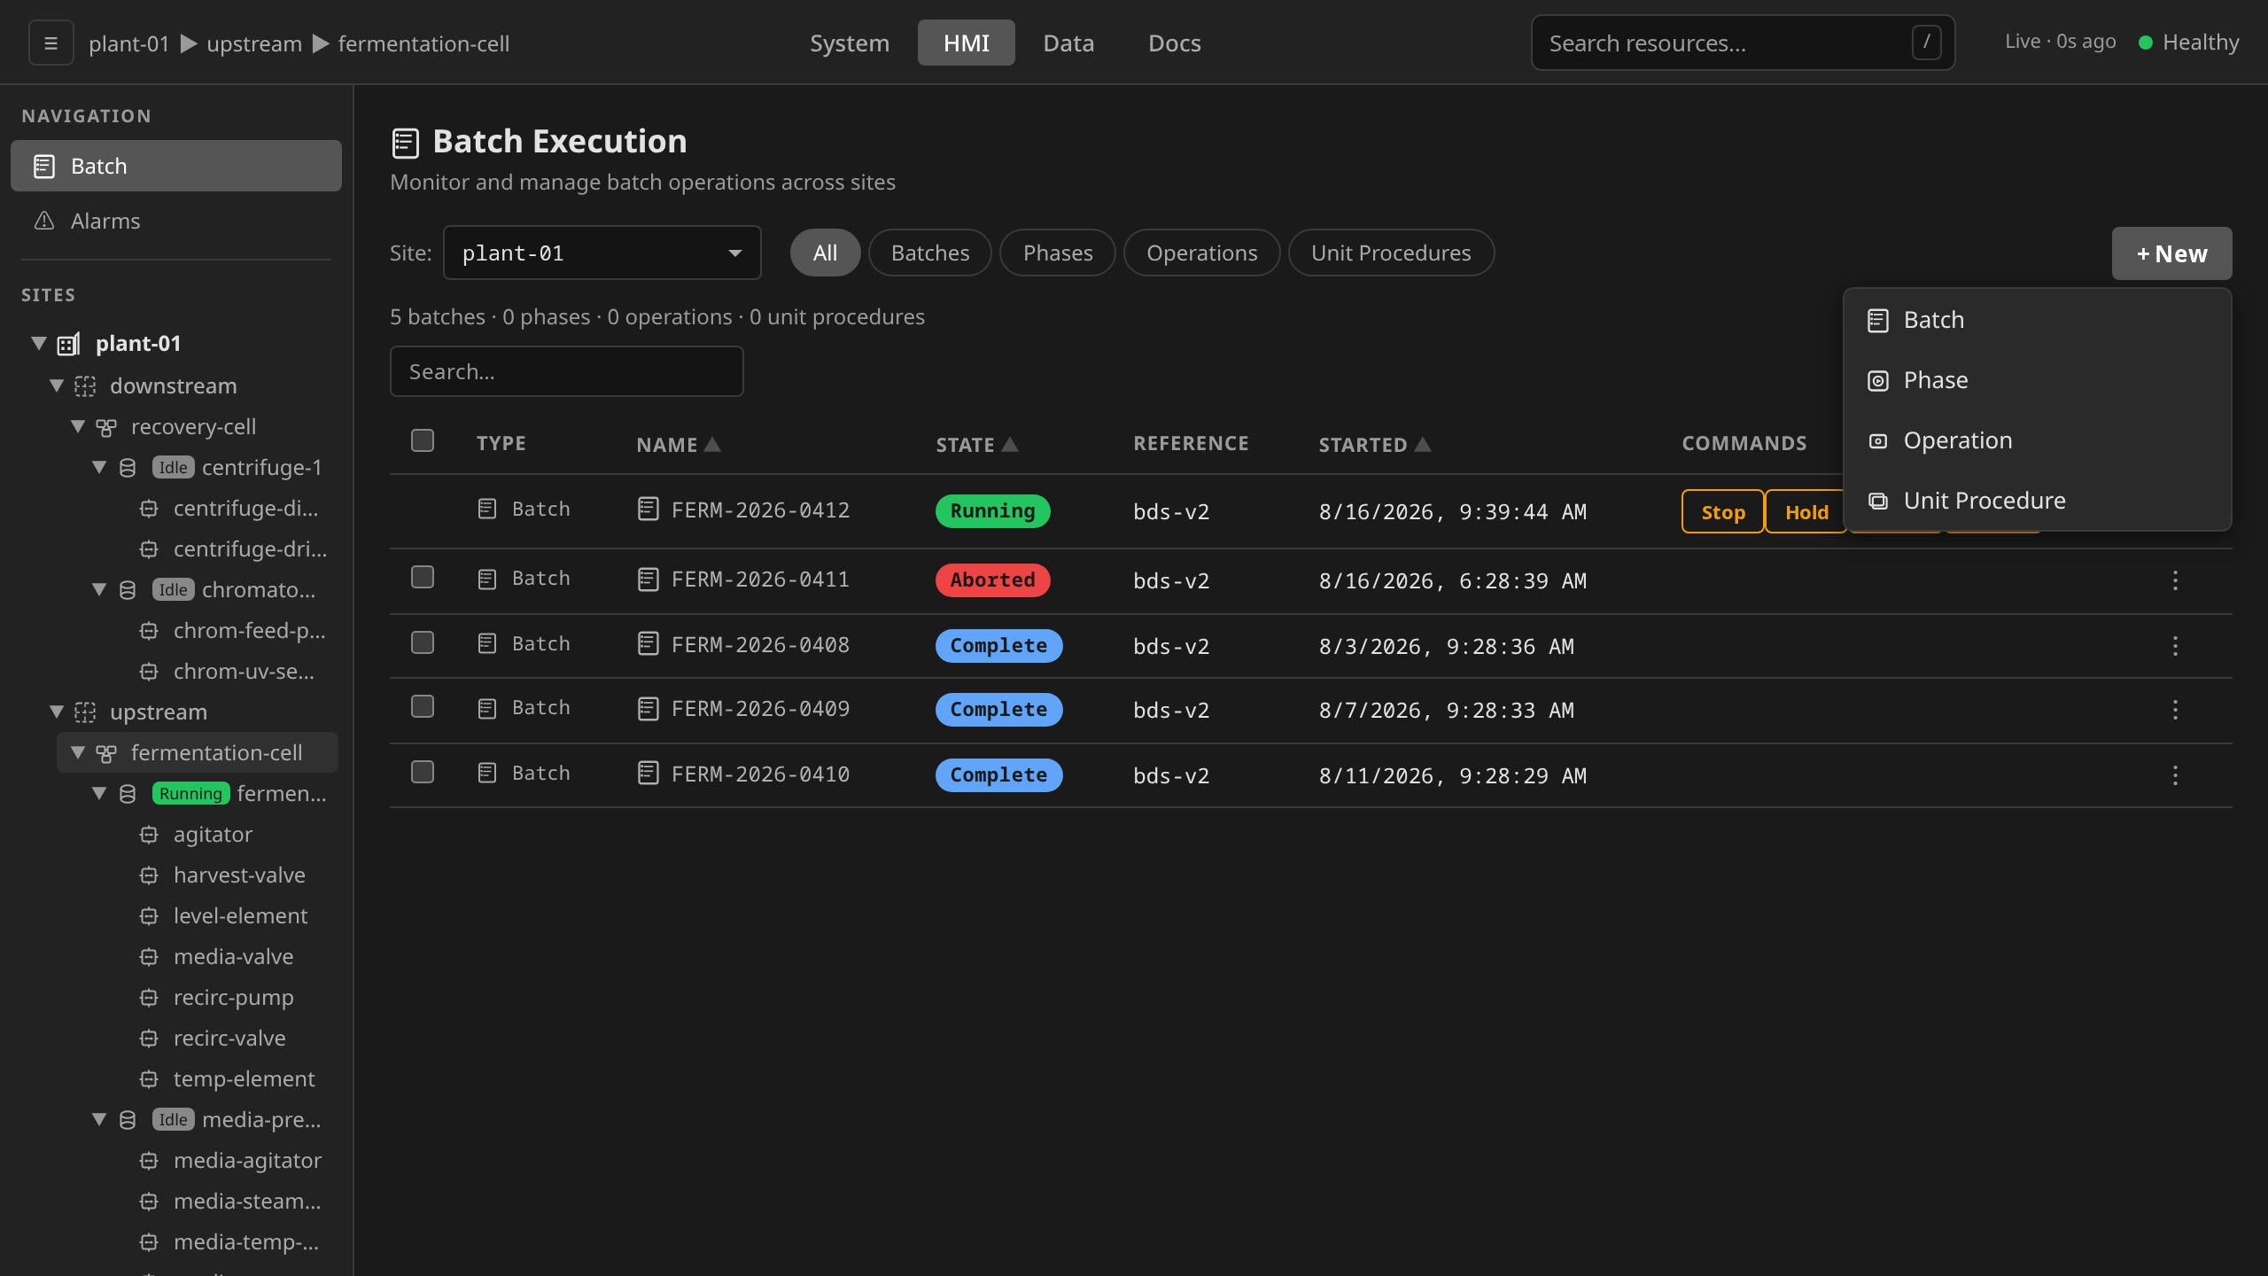This screenshot has width=2268, height=1276.
Task: Collapse the plant-01 tree node
Action: pyautogui.click(x=39, y=343)
